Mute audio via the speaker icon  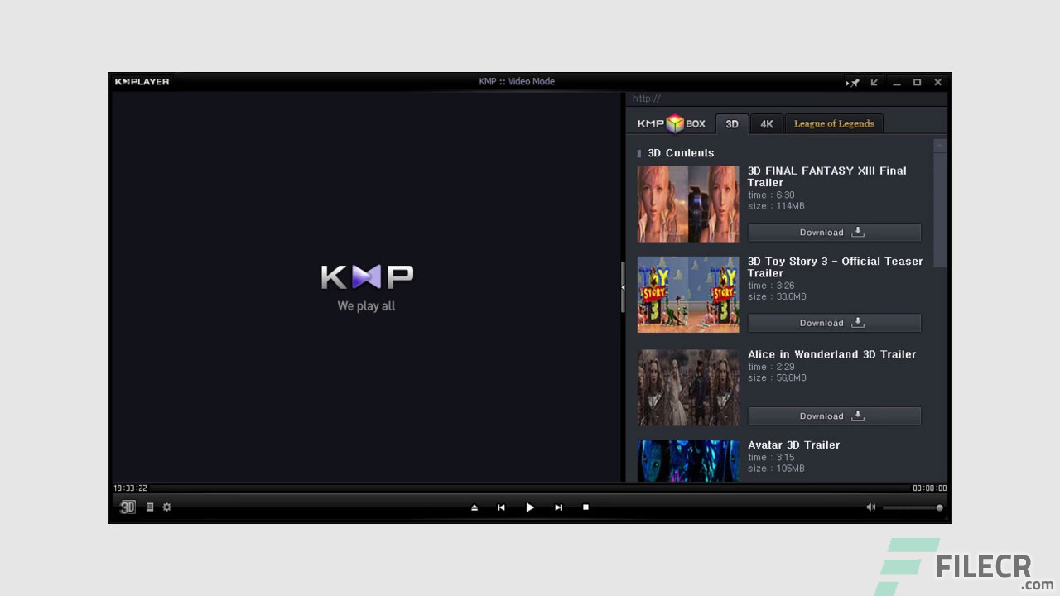point(870,507)
